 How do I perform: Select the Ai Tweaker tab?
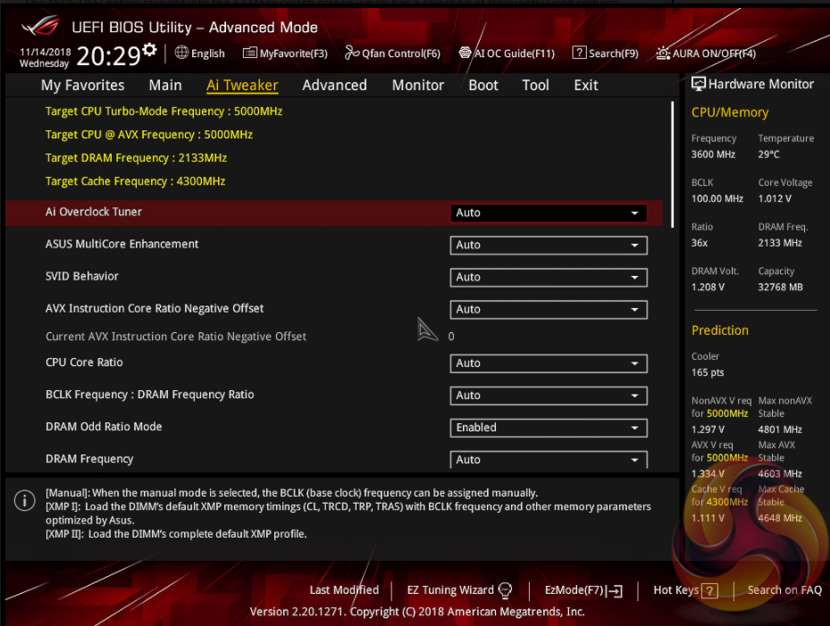(x=242, y=85)
